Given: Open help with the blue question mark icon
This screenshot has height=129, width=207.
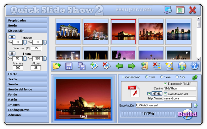Looking at the screenshot, I should pos(194,66).
